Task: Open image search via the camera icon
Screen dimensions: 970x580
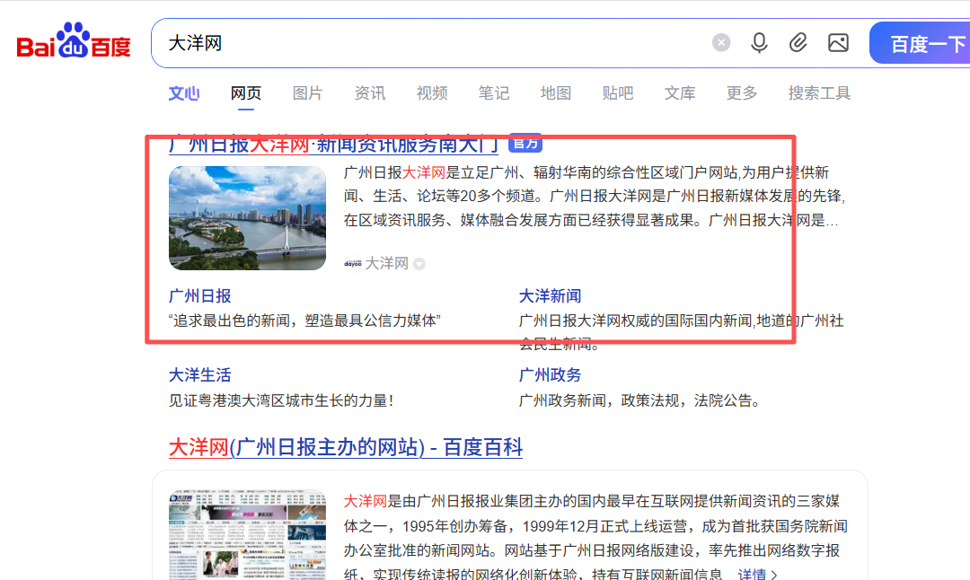Action: click(x=838, y=42)
